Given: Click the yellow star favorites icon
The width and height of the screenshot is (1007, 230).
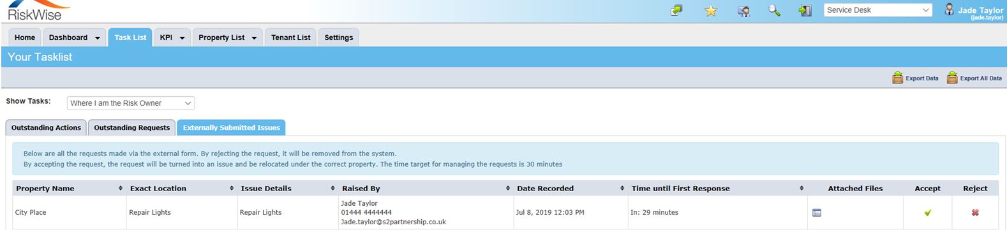Looking at the screenshot, I should 710,11.
